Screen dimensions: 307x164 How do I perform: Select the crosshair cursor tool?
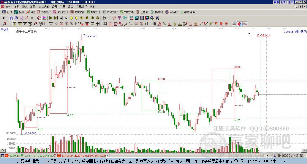click(109, 18)
